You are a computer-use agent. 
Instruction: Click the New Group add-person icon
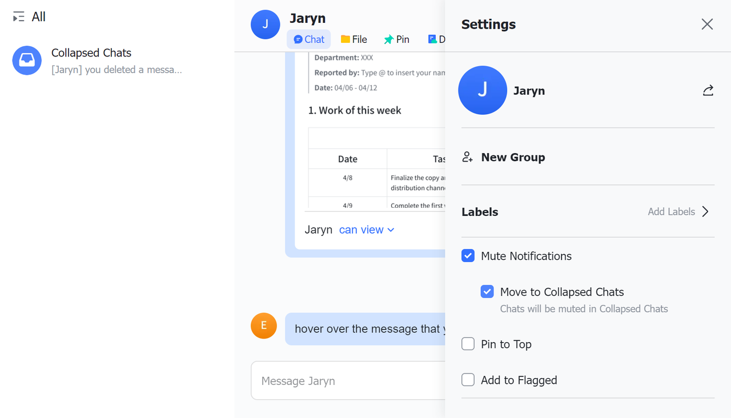click(x=468, y=157)
